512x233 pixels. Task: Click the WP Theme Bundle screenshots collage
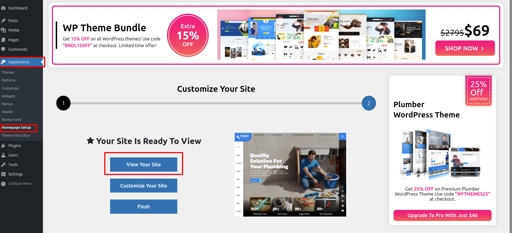pos(321,35)
